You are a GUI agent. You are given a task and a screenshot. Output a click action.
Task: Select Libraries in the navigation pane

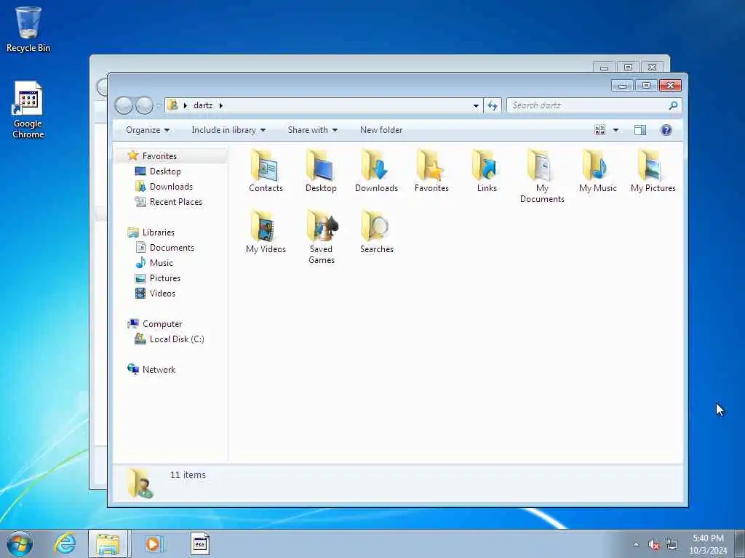click(x=158, y=232)
